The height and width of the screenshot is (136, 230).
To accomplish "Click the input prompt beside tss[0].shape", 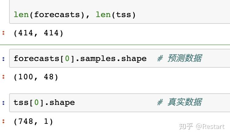I will [4, 102].
